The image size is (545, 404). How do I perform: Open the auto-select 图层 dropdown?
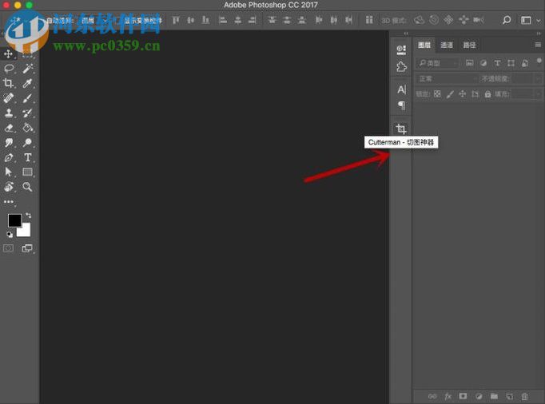click(94, 21)
